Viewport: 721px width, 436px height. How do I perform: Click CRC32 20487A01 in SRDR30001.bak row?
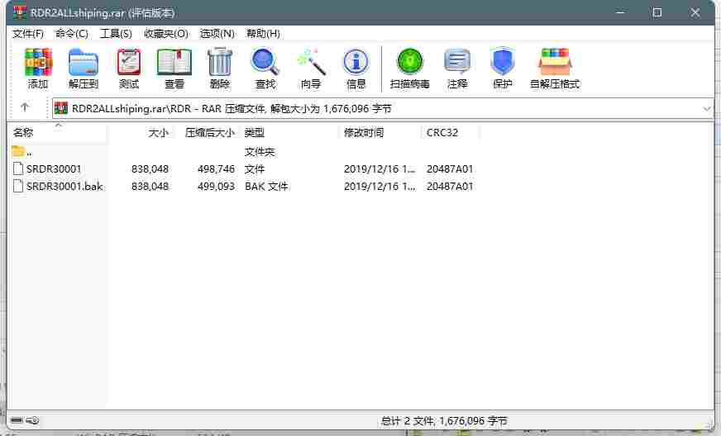[x=450, y=186]
